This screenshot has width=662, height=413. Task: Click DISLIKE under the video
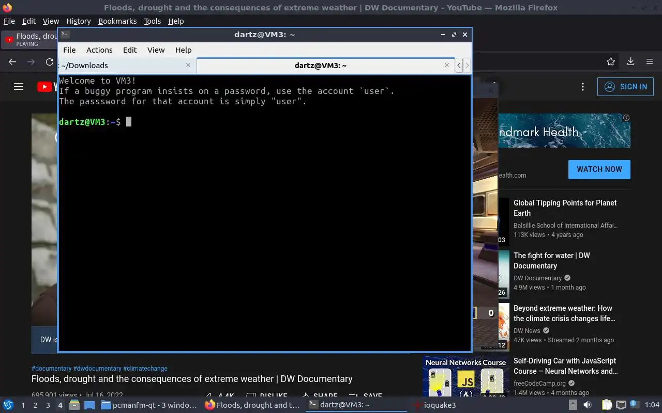(x=267, y=396)
